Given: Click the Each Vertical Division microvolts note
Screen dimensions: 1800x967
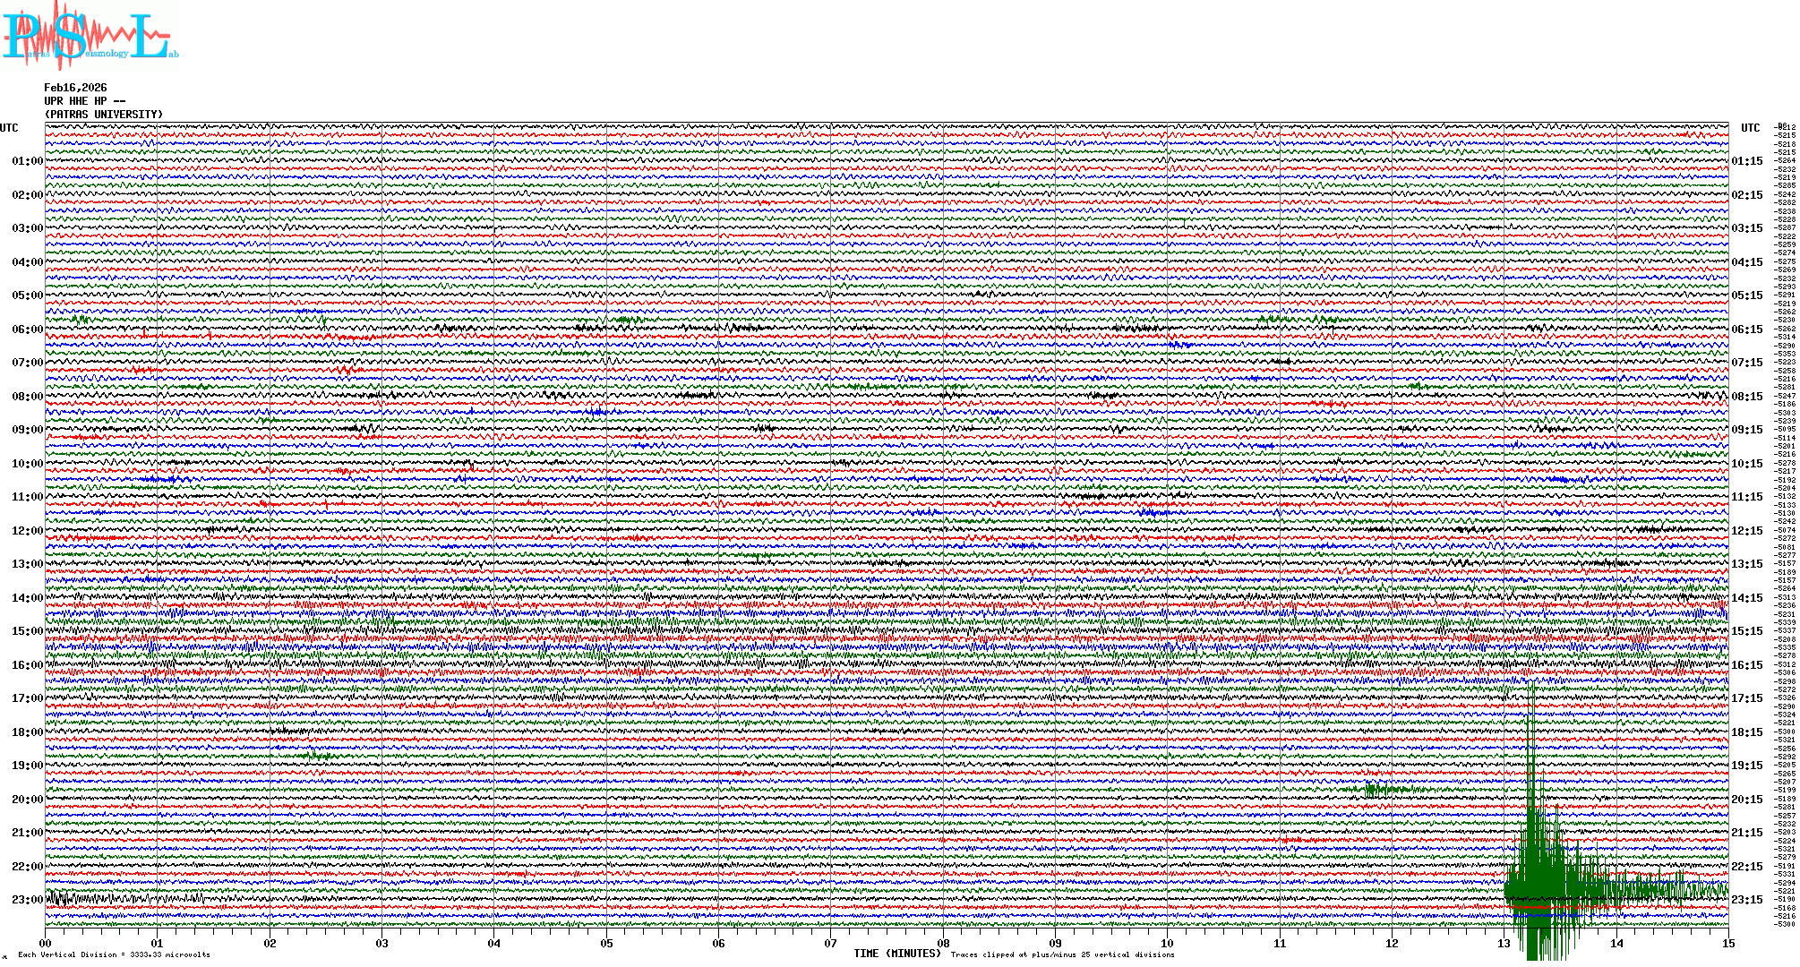Looking at the screenshot, I should tap(114, 954).
